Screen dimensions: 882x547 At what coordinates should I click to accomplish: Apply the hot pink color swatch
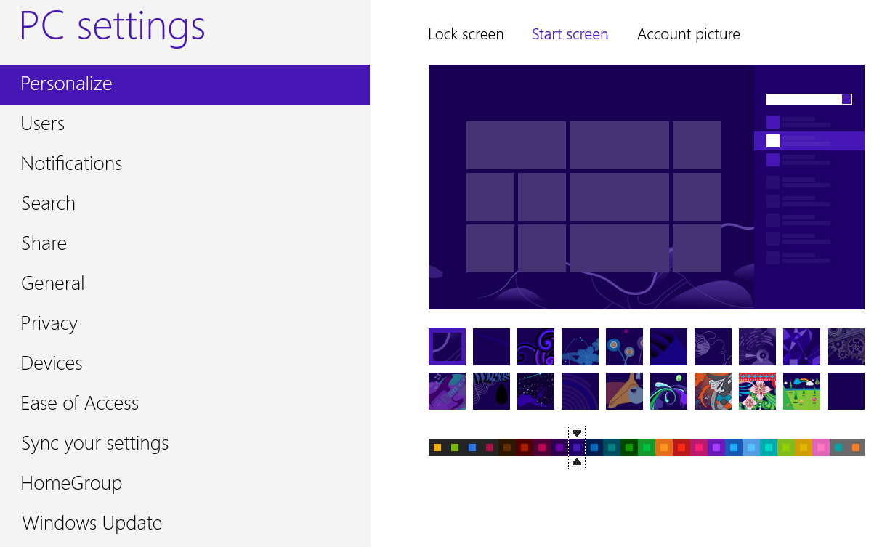699,447
